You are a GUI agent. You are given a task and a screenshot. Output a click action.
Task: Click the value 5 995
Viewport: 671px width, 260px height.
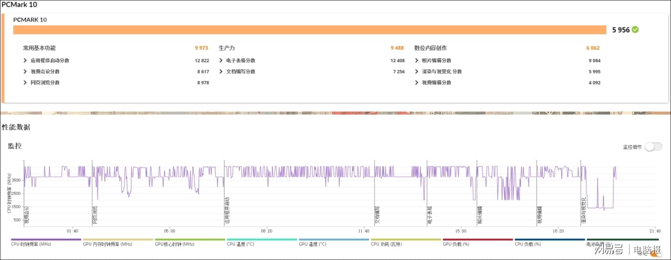[594, 71]
